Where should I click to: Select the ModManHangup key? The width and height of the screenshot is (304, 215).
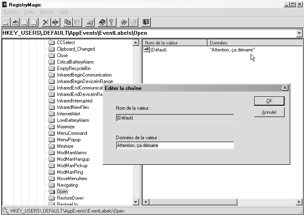(x=73, y=159)
